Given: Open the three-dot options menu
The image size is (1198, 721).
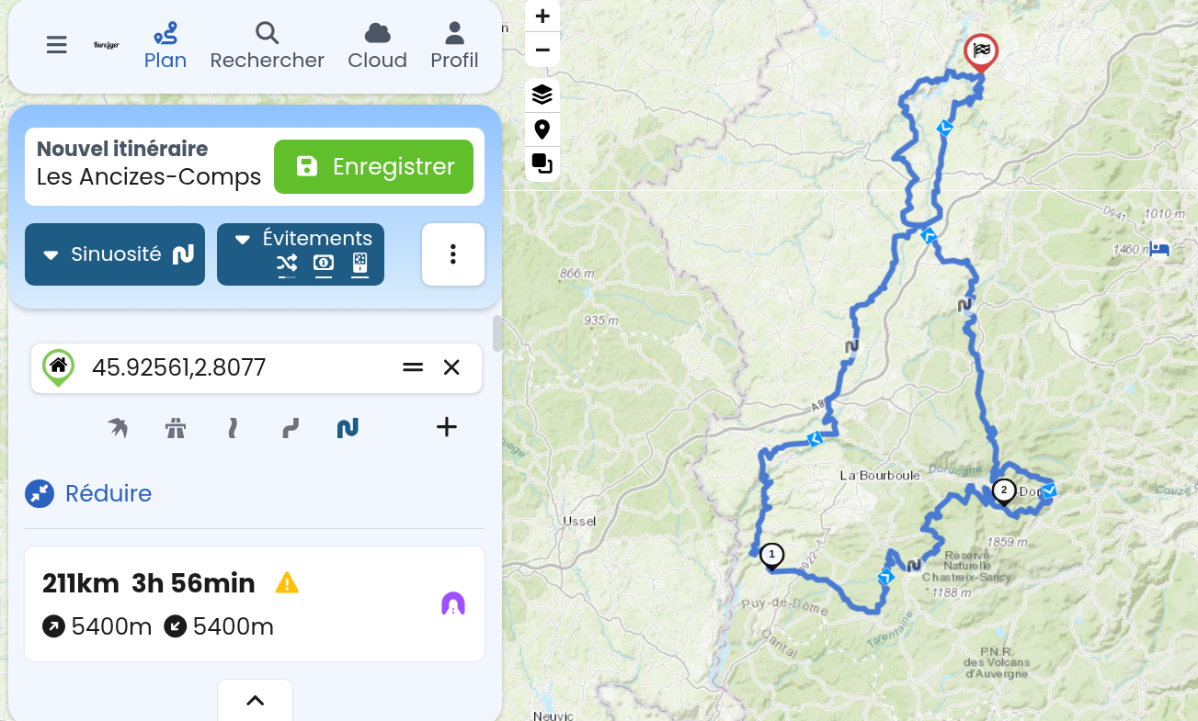Looking at the screenshot, I should coord(453,254).
